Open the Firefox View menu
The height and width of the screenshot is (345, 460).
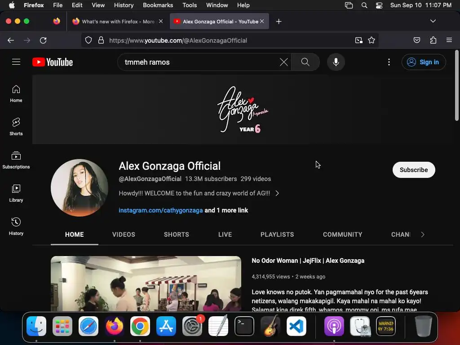pyautogui.click(x=98, y=5)
